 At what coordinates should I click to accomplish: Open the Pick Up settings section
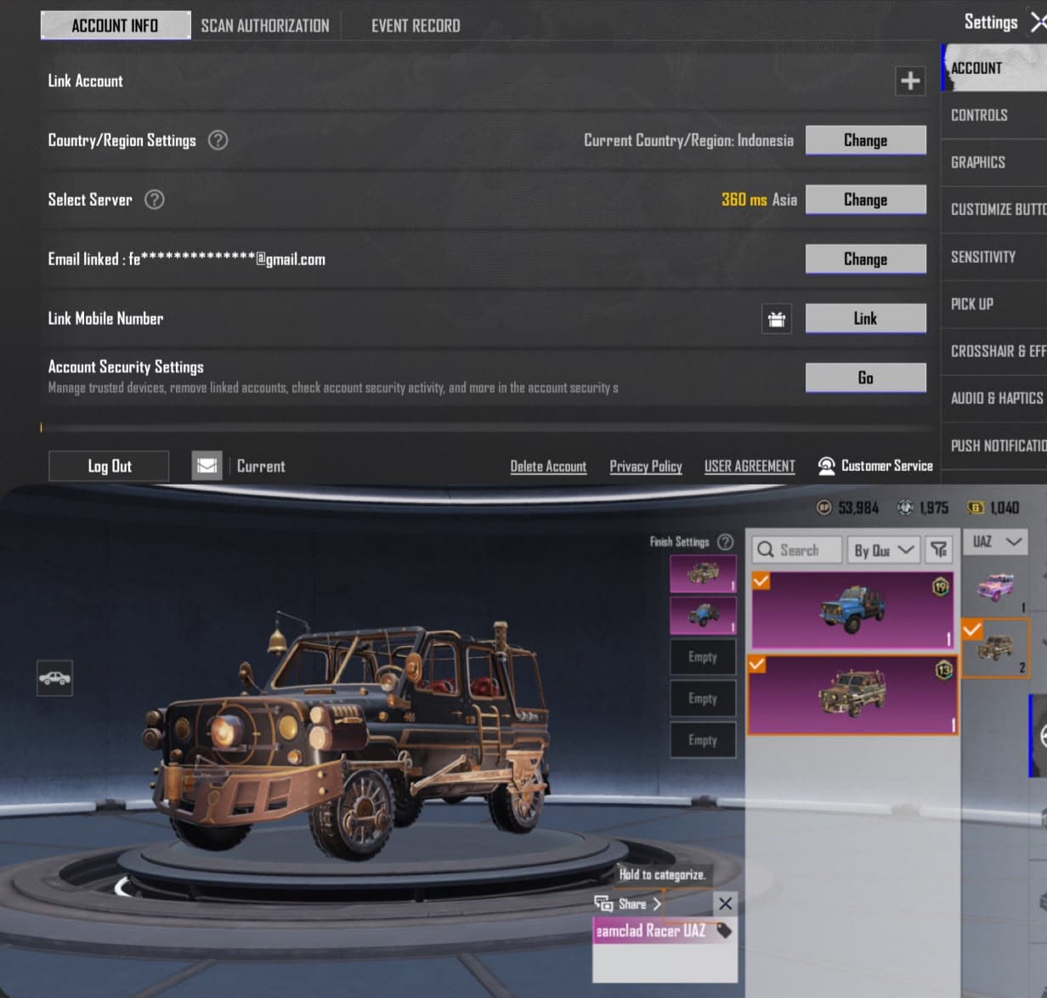coord(993,304)
